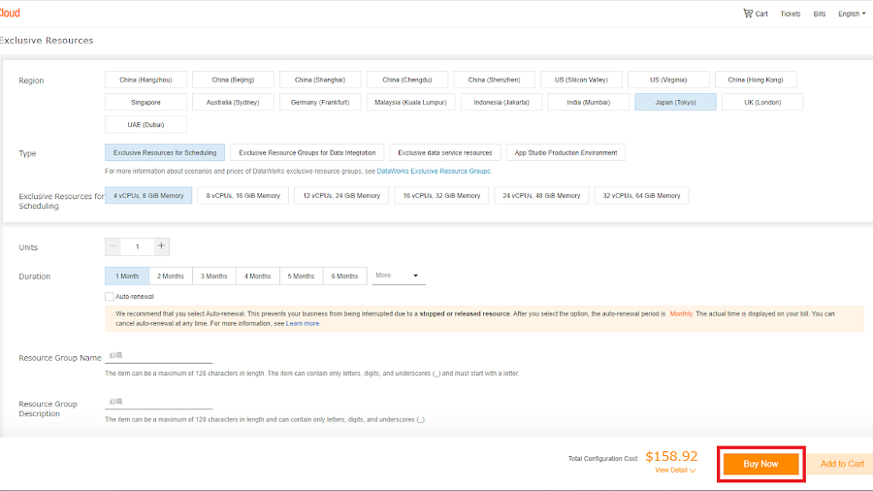Focus the Resource Group Name field
Viewport: 873px width, 491px height.
(158, 356)
